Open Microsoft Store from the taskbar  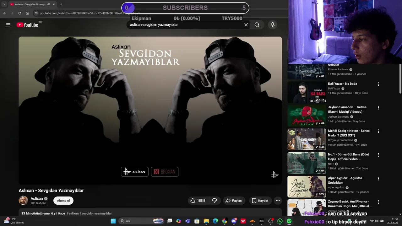click(197, 221)
